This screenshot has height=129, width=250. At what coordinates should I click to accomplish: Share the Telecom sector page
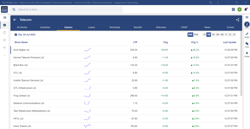click(x=238, y=20)
